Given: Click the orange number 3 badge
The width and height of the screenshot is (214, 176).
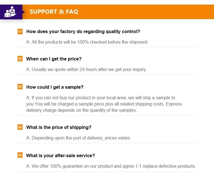Looking at the screenshot, I should 20,87.
